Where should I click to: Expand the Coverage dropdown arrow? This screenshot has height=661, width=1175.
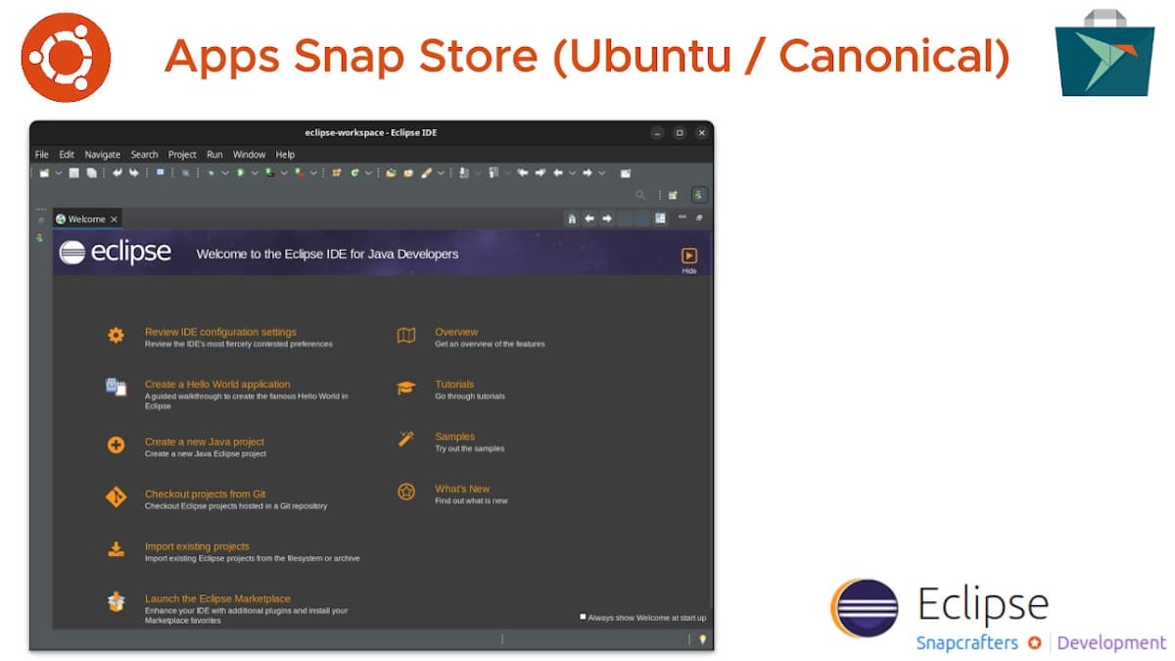click(x=284, y=173)
